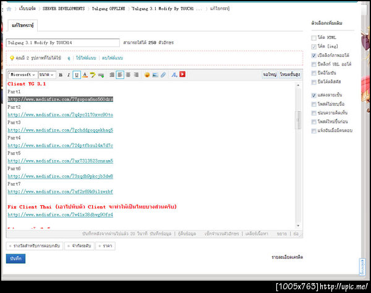The width and height of the screenshot is (371, 293).
Task: Click the character count check link
Action: 222,234
